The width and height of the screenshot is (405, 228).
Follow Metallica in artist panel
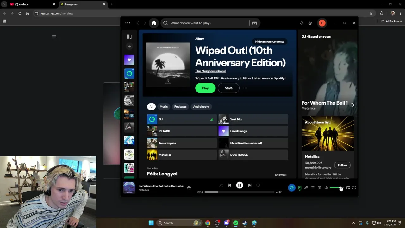(x=342, y=165)
